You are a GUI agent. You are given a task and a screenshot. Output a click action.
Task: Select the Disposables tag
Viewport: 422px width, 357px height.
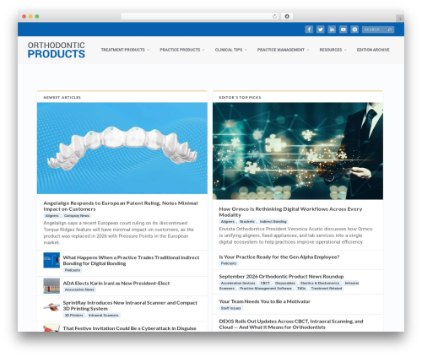point(285,283)
